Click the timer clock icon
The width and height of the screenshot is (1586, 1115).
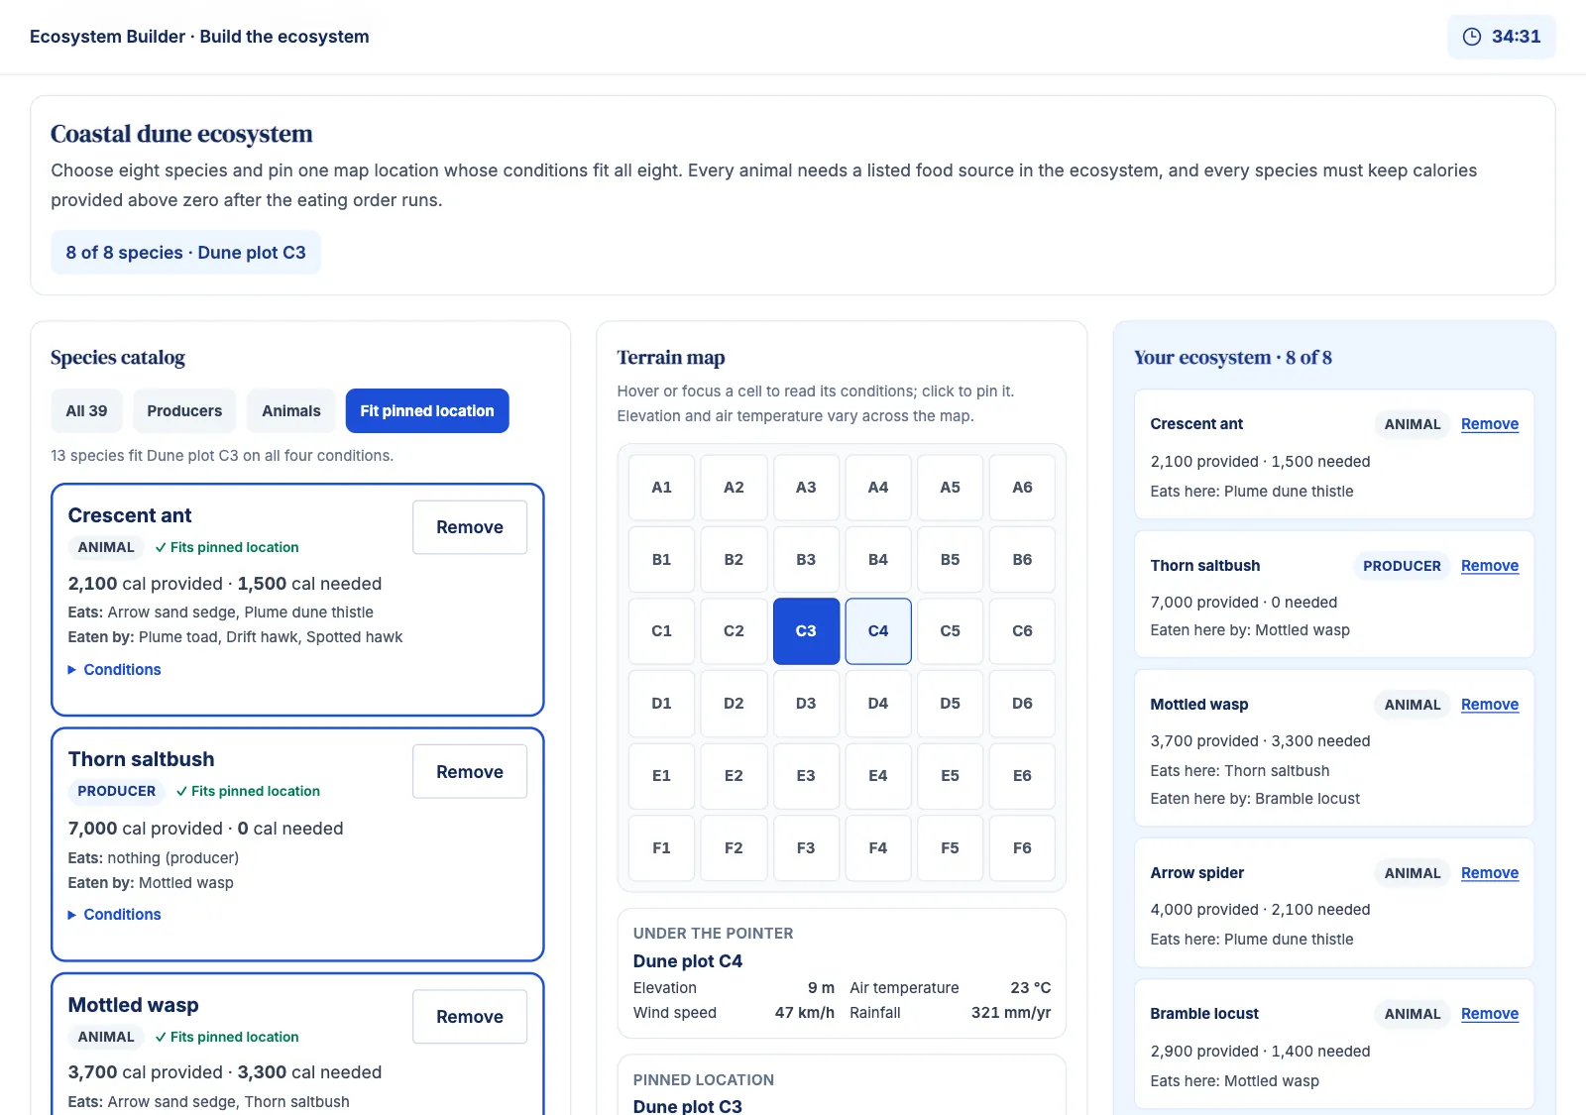[1472, 37]
